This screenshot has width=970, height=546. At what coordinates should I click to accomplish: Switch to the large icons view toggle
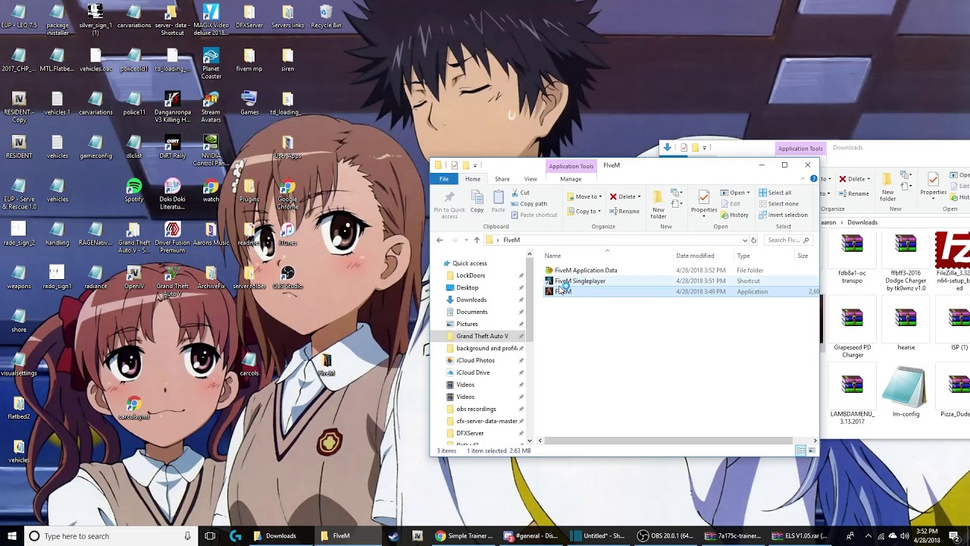(812, 450)
